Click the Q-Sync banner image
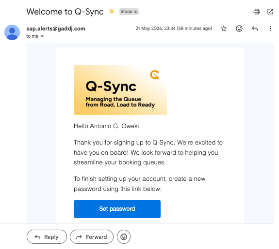The width and height of the screenshot is (279, 249). click(x=120, y=90)
